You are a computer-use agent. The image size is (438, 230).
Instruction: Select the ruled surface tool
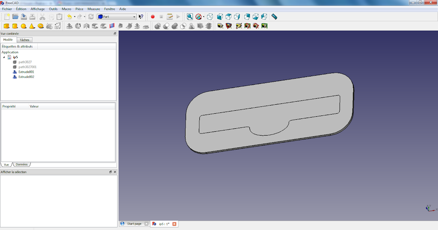[x=112, y=26]
